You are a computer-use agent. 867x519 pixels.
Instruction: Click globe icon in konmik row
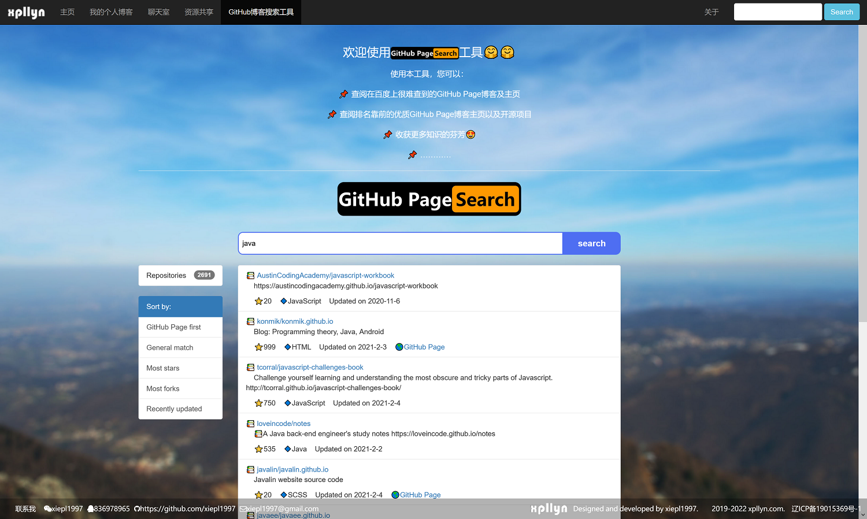(x=399, y=347)
